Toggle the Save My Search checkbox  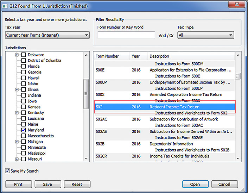pyautogui.click(x=8, y=171)
